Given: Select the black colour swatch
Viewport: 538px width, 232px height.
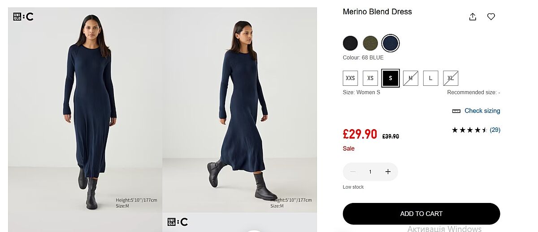Looking at the screenshot, I should [351, 43].
